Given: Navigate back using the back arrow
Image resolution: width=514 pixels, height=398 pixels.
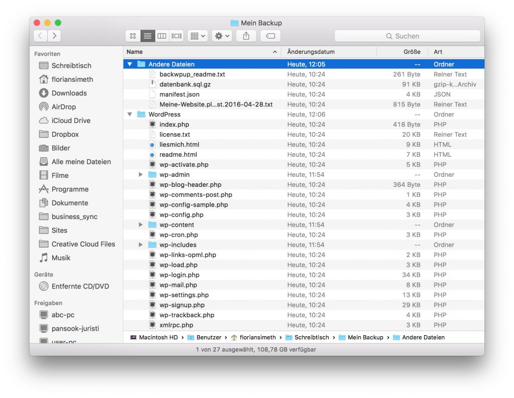Looking at the screenshot, I should pos(40,36).
